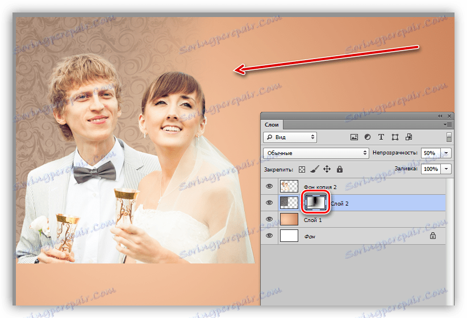The image size is (467, 318).
Task: Click the opacity 50% field
Action: (x=431, y=153)
